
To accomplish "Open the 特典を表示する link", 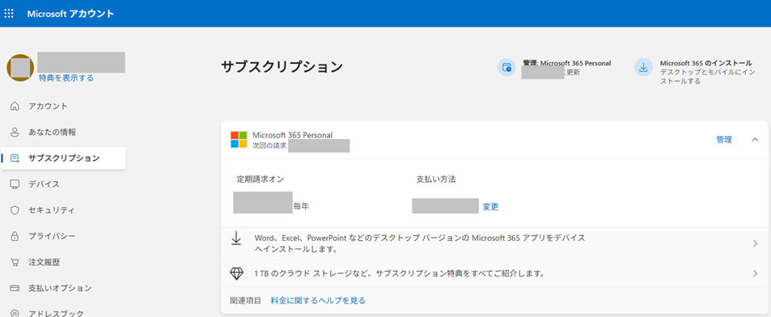I will pos(66,78).
